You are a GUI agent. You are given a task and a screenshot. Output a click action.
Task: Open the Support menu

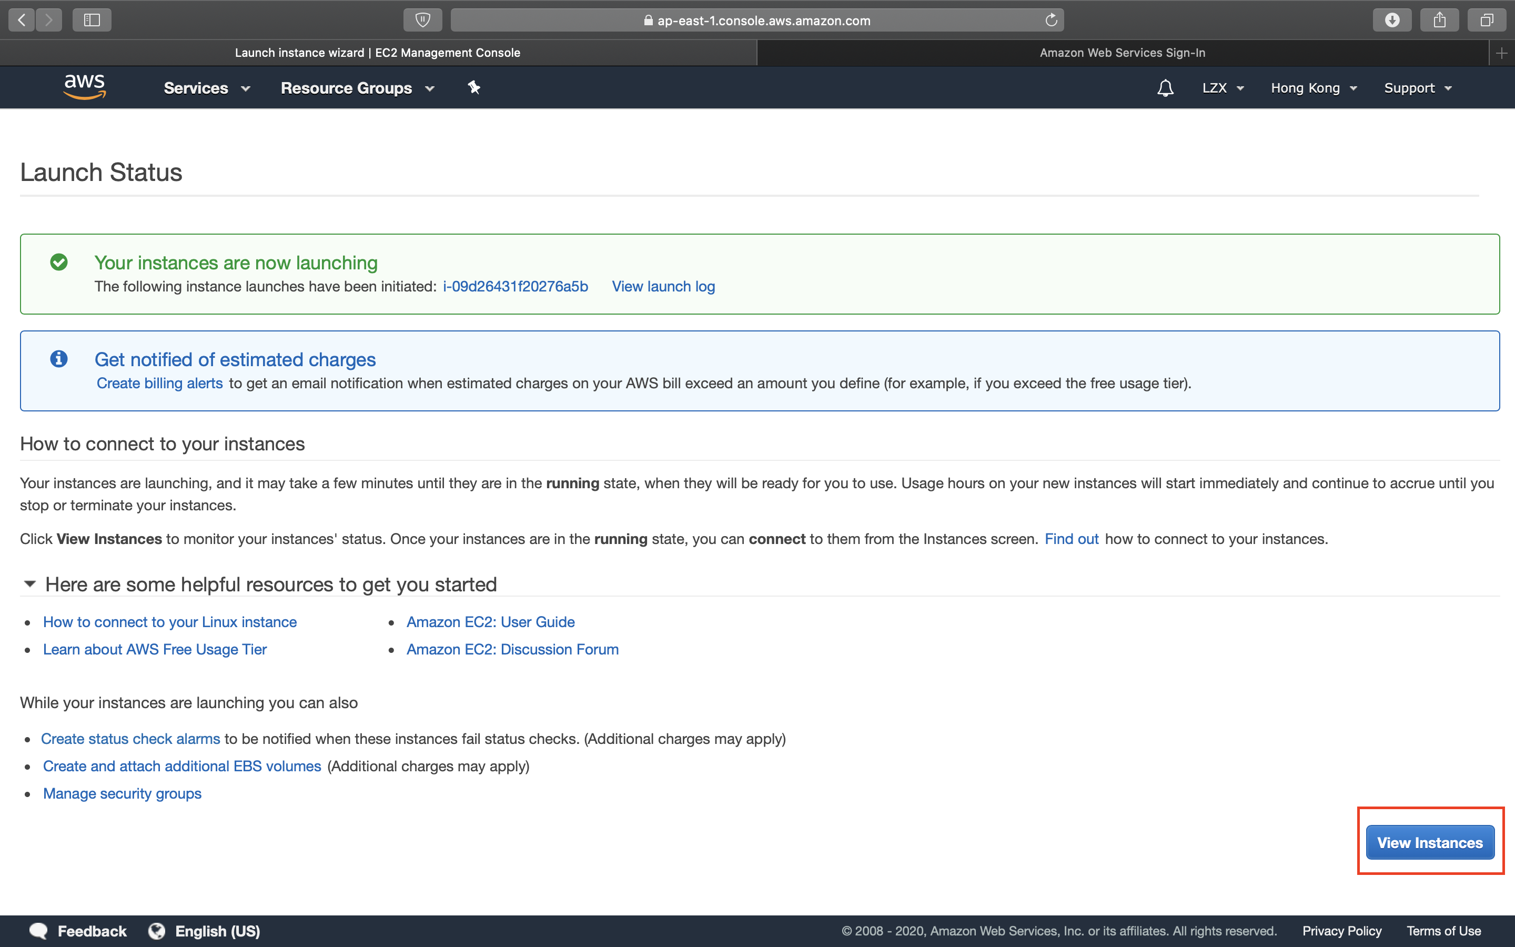point(1417,88)
